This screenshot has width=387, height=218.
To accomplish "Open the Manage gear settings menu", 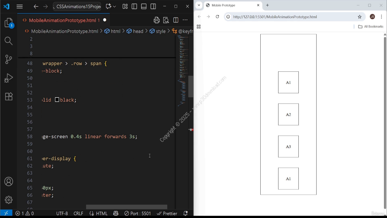I will click(x=8, y=200).
